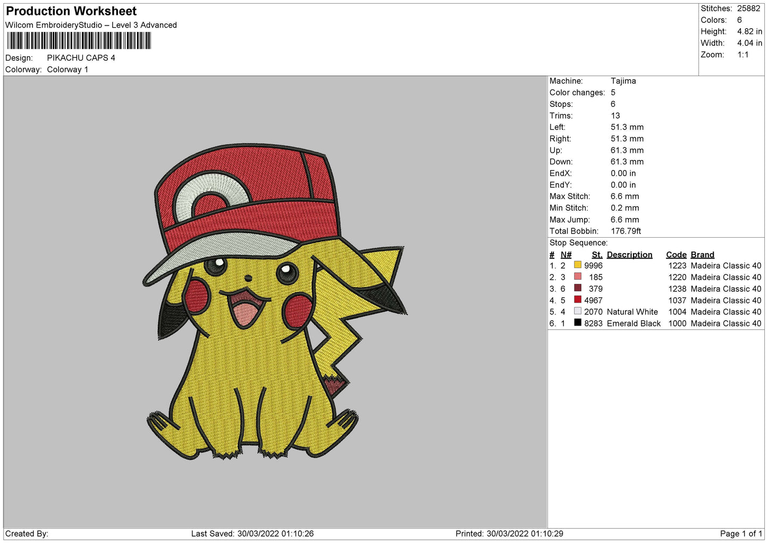Select the pink thread color swatch
768x543 pixels.
(x=577, y=277)
